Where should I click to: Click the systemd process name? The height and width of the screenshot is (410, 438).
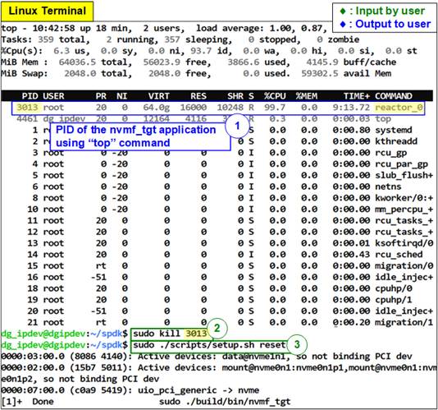tap(394, 130)
